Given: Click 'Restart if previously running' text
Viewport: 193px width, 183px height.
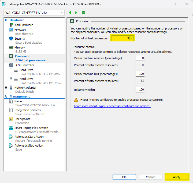Looking at the screenshot, I should click(x=34, y=141).
